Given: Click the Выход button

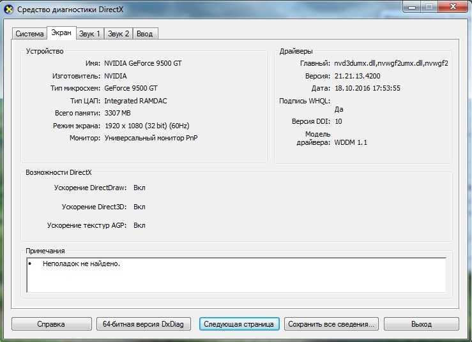Looking at the screenshot, I should 422,324.
